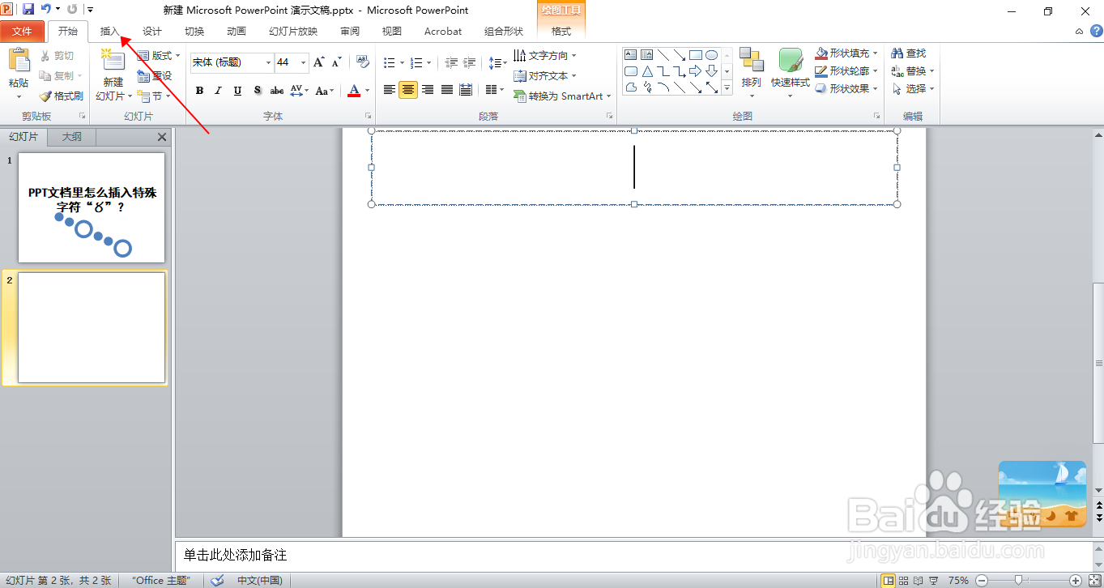Select slide 1 thumbnail in panel
The height and width of the screenshot is (588, 1104).
[92, 207]
